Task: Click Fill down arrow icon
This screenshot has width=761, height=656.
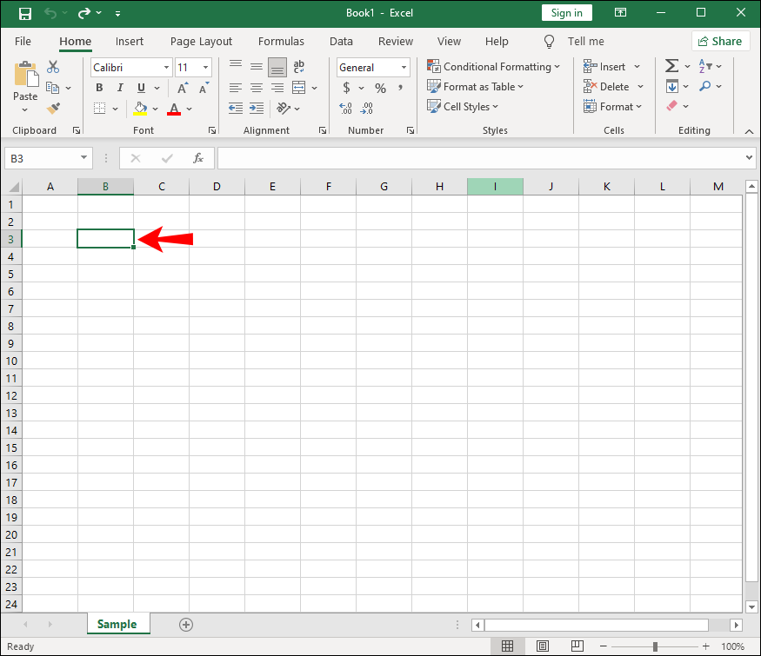Action: 671,86
